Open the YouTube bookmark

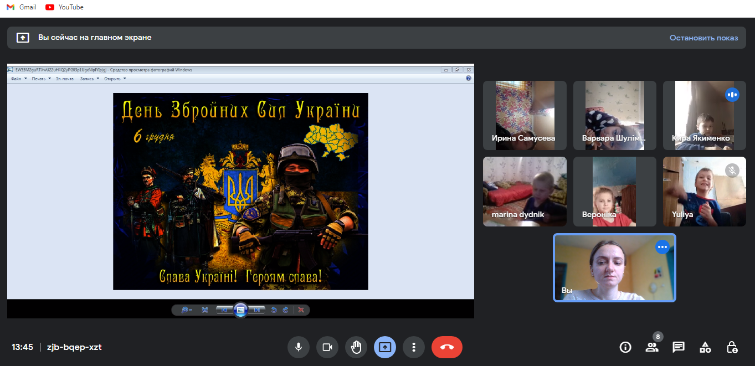(64, 7)
